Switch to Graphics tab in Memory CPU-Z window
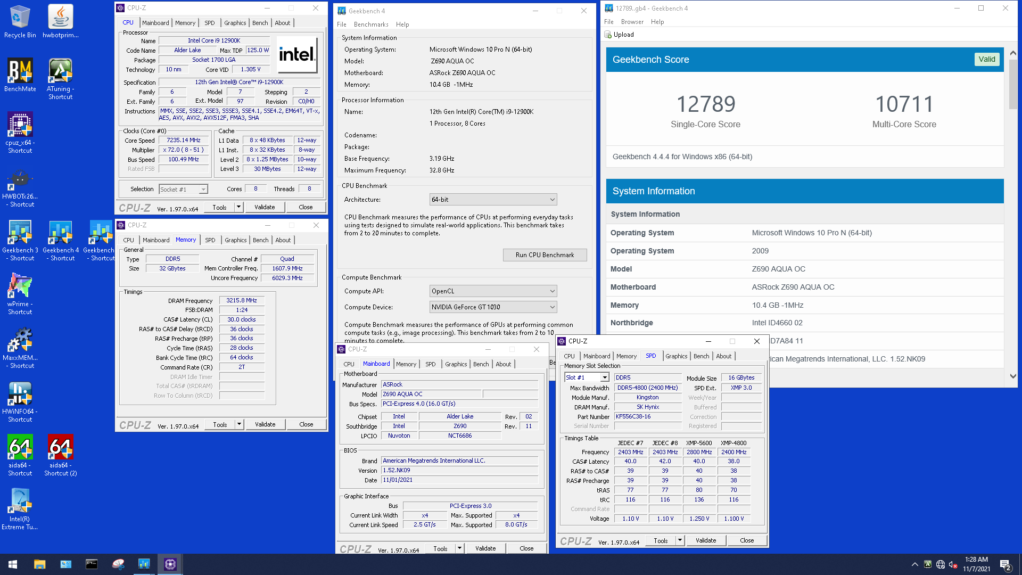Viewport: 1022px width, 575px height. pos(235,240)
